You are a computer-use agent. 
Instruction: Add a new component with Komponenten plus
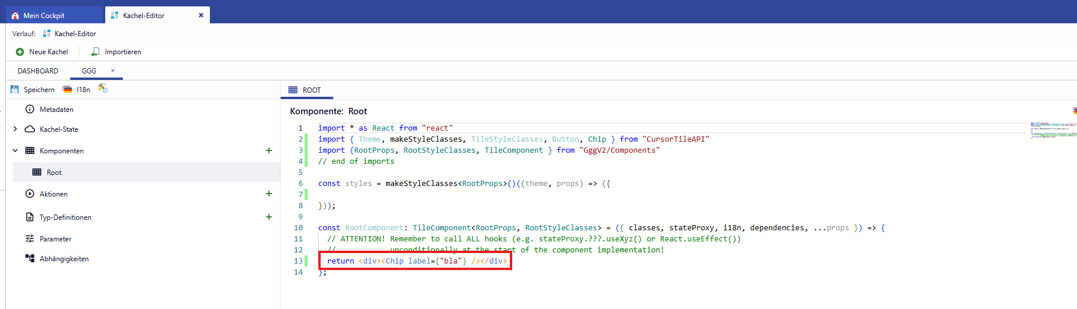pyautogui.click(x=269, y=150)
